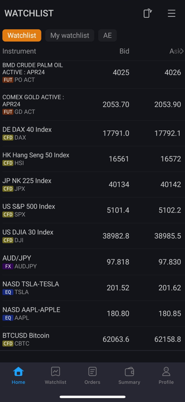The image size is (185, 402).
Task: Open COMEX Gold Active APR24 row
Action: (92, 105)
